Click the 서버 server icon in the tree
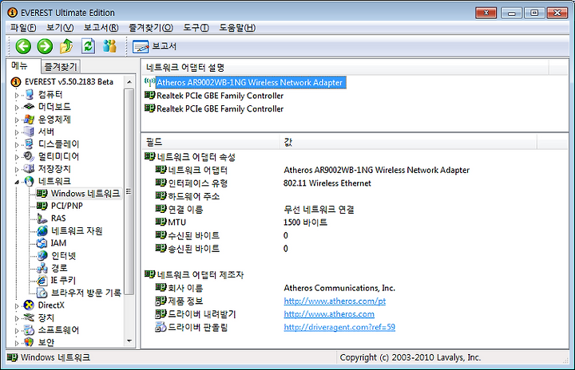The image size is (575, 370). point(29,132)
